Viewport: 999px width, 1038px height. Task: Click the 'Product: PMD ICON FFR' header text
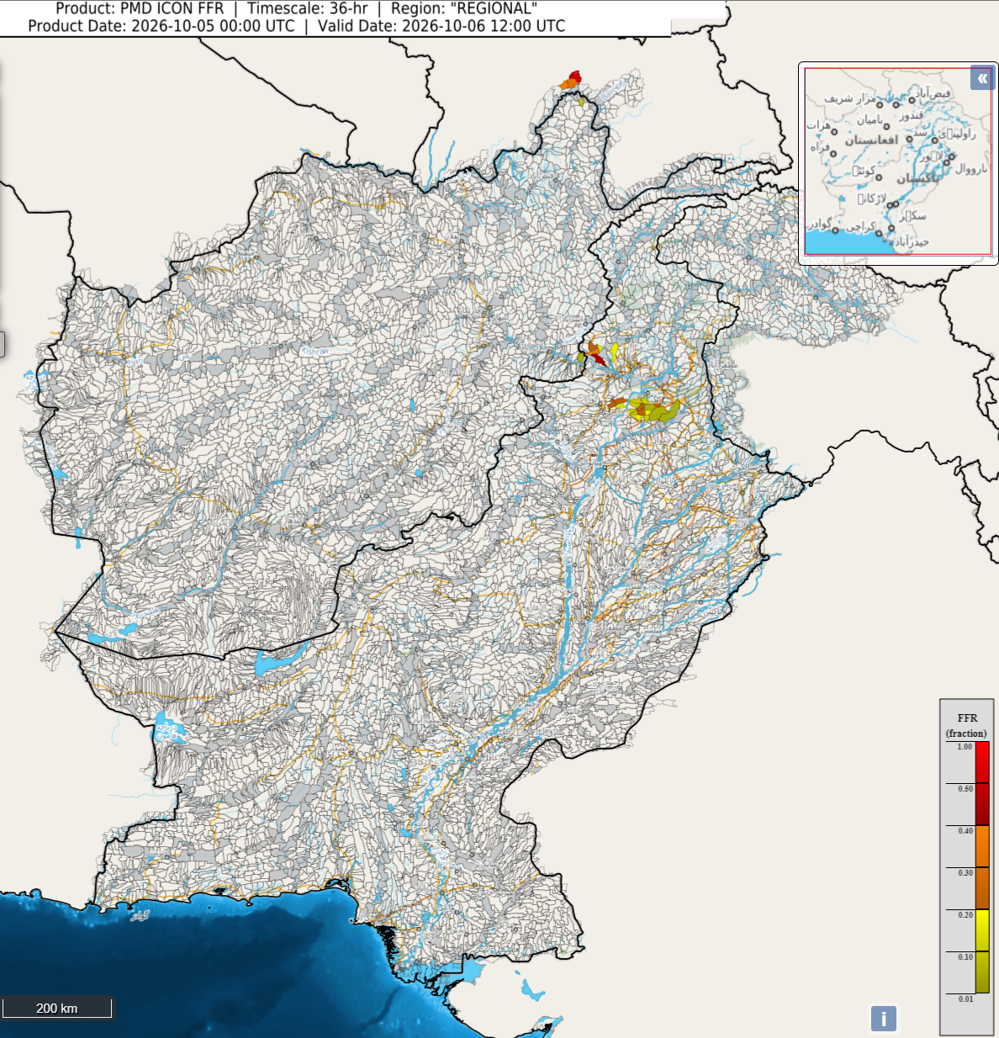(x=140, y=8)
